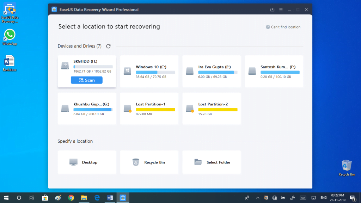The width and height of the screenshot is (361, 203).
Task: Launch Microsoft Store from taskbar
Action: [45, 198]
